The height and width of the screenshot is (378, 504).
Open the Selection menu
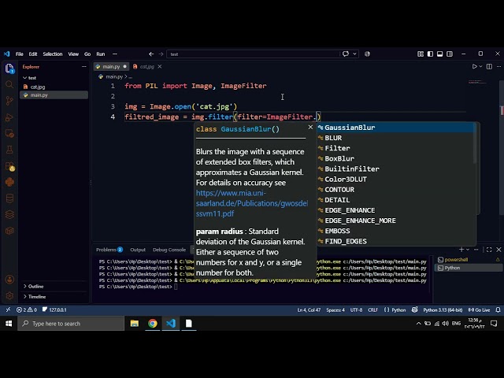[x=53, y=54]
